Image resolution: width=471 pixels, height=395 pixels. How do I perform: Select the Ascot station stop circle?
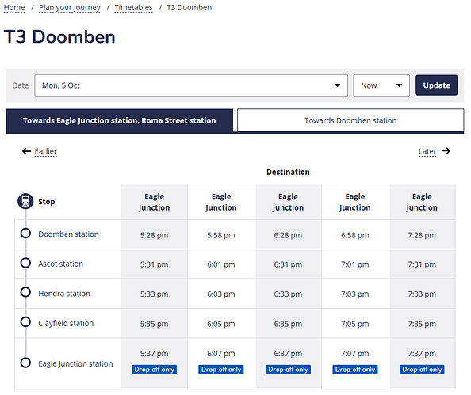tap(25, 263)
